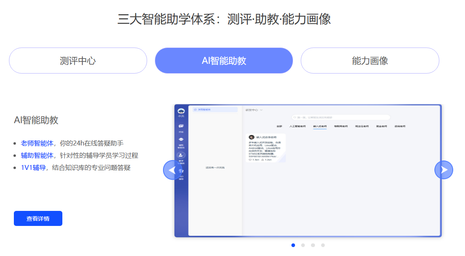
Task: Switch to the 测评中心 tab
Action: tap(78, 61)
